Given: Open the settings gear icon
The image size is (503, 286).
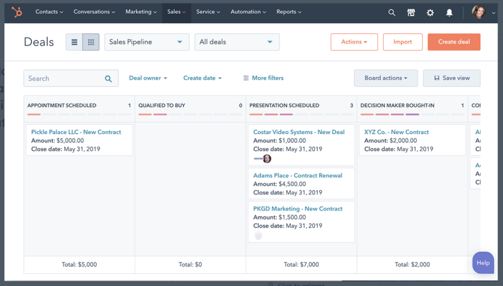Looking at the screenshot, I should tap(430, 13).
